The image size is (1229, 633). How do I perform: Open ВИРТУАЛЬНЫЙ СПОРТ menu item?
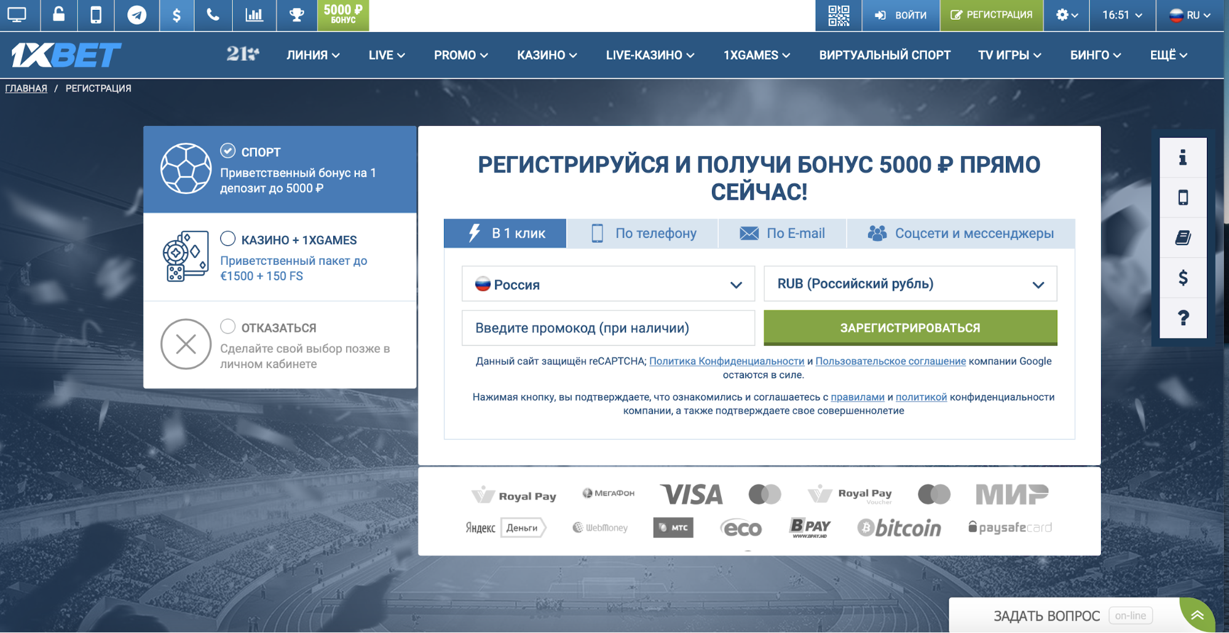pyautogui.click(x=885, y=55)
